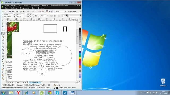Select the Rectangle tool
The height and width of the screenshot is (95, 170).
[3, 40]
